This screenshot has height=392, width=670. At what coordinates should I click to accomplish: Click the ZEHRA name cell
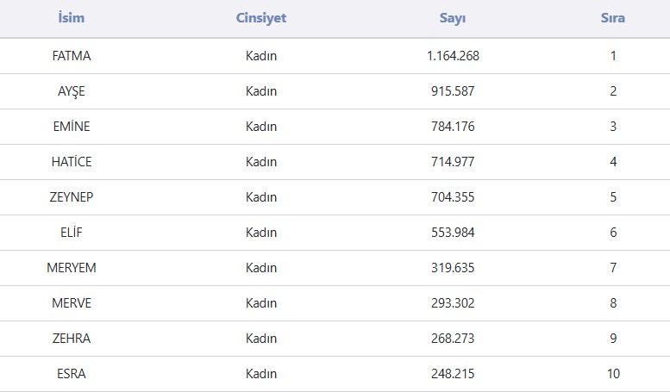71,339
